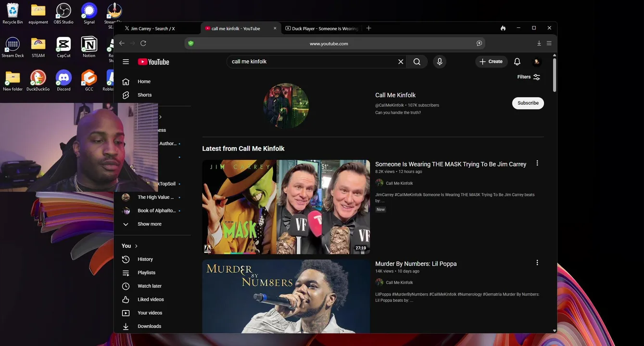Click the YouTube page vertical scrollbar
Screen dimensions: 644x346
[554, 74]
